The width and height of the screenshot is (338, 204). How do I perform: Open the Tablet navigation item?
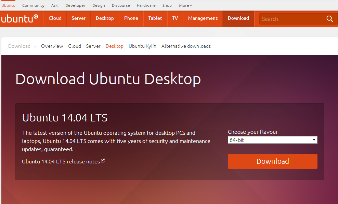(155, 18)
